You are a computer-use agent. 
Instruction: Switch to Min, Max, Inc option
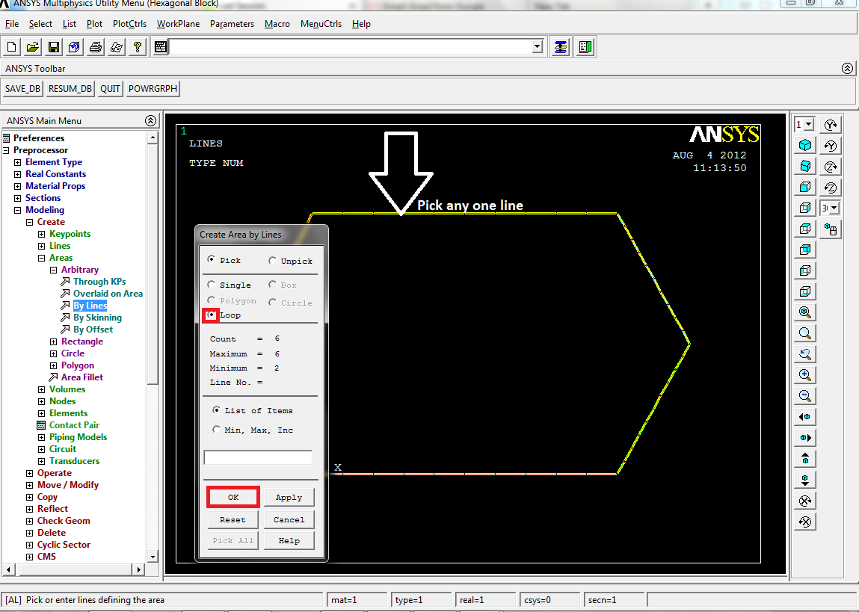point(216,429)
